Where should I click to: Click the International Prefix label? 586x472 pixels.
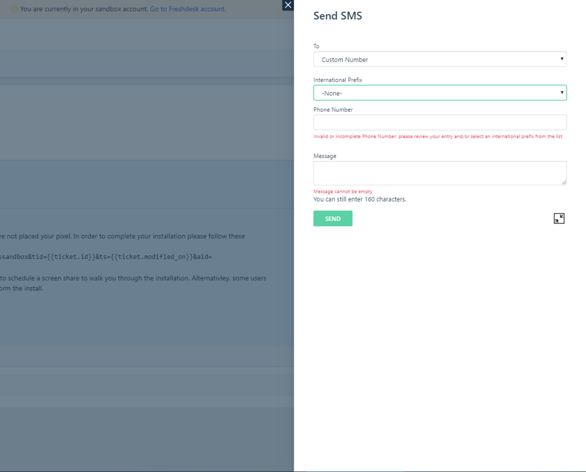338,80
